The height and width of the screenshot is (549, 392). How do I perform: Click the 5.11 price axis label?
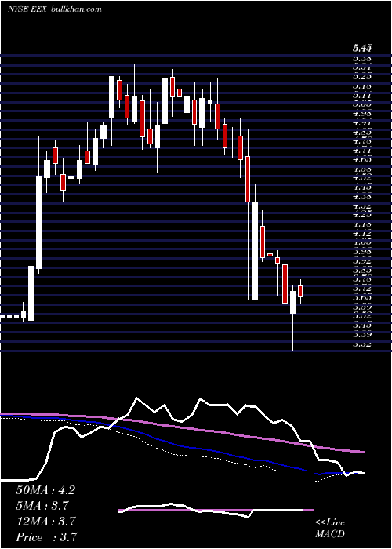pyautogui.click(x=362, y=95)
